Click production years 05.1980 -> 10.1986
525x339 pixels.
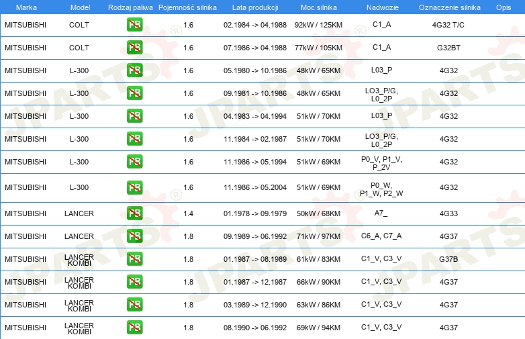255,70
